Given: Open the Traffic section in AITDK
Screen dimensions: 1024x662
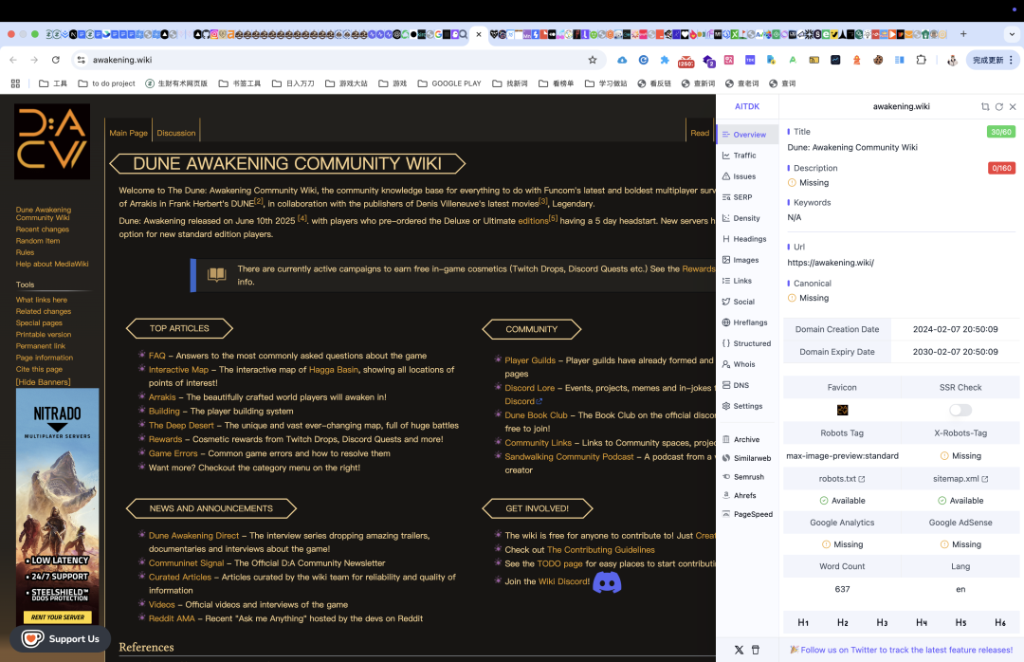Looking at the screenshot, I should [x=740, y=156].
